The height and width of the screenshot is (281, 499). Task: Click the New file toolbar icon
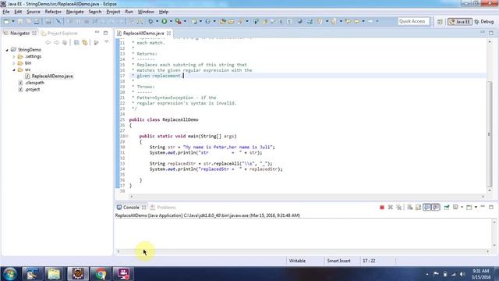tap(6, 21)
